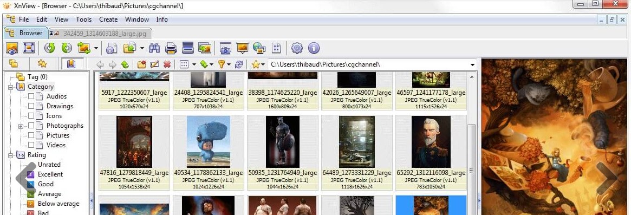This screenshot has width=631, height=215.
Task: Go up one folder level
Action: point(125,64)
